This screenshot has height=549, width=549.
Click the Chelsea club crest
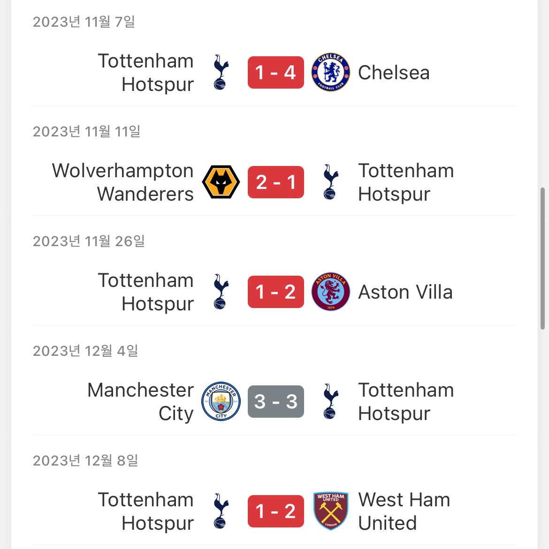[330, 72]
